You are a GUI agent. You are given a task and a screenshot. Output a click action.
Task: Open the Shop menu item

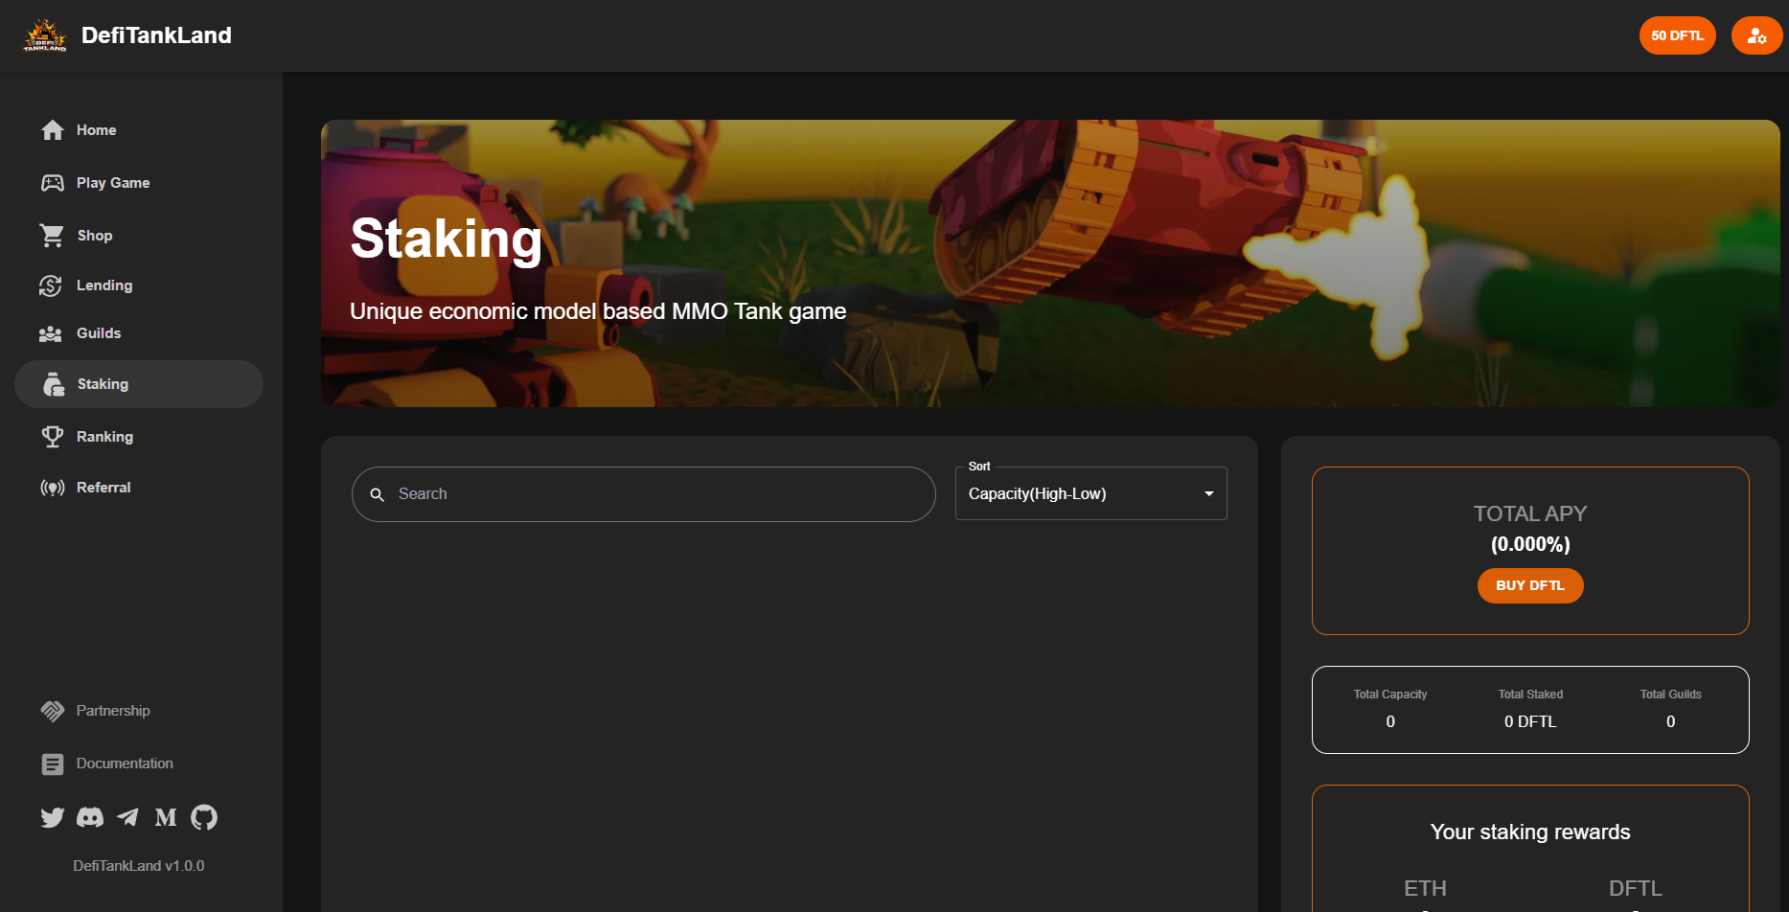tap(139, 236)
